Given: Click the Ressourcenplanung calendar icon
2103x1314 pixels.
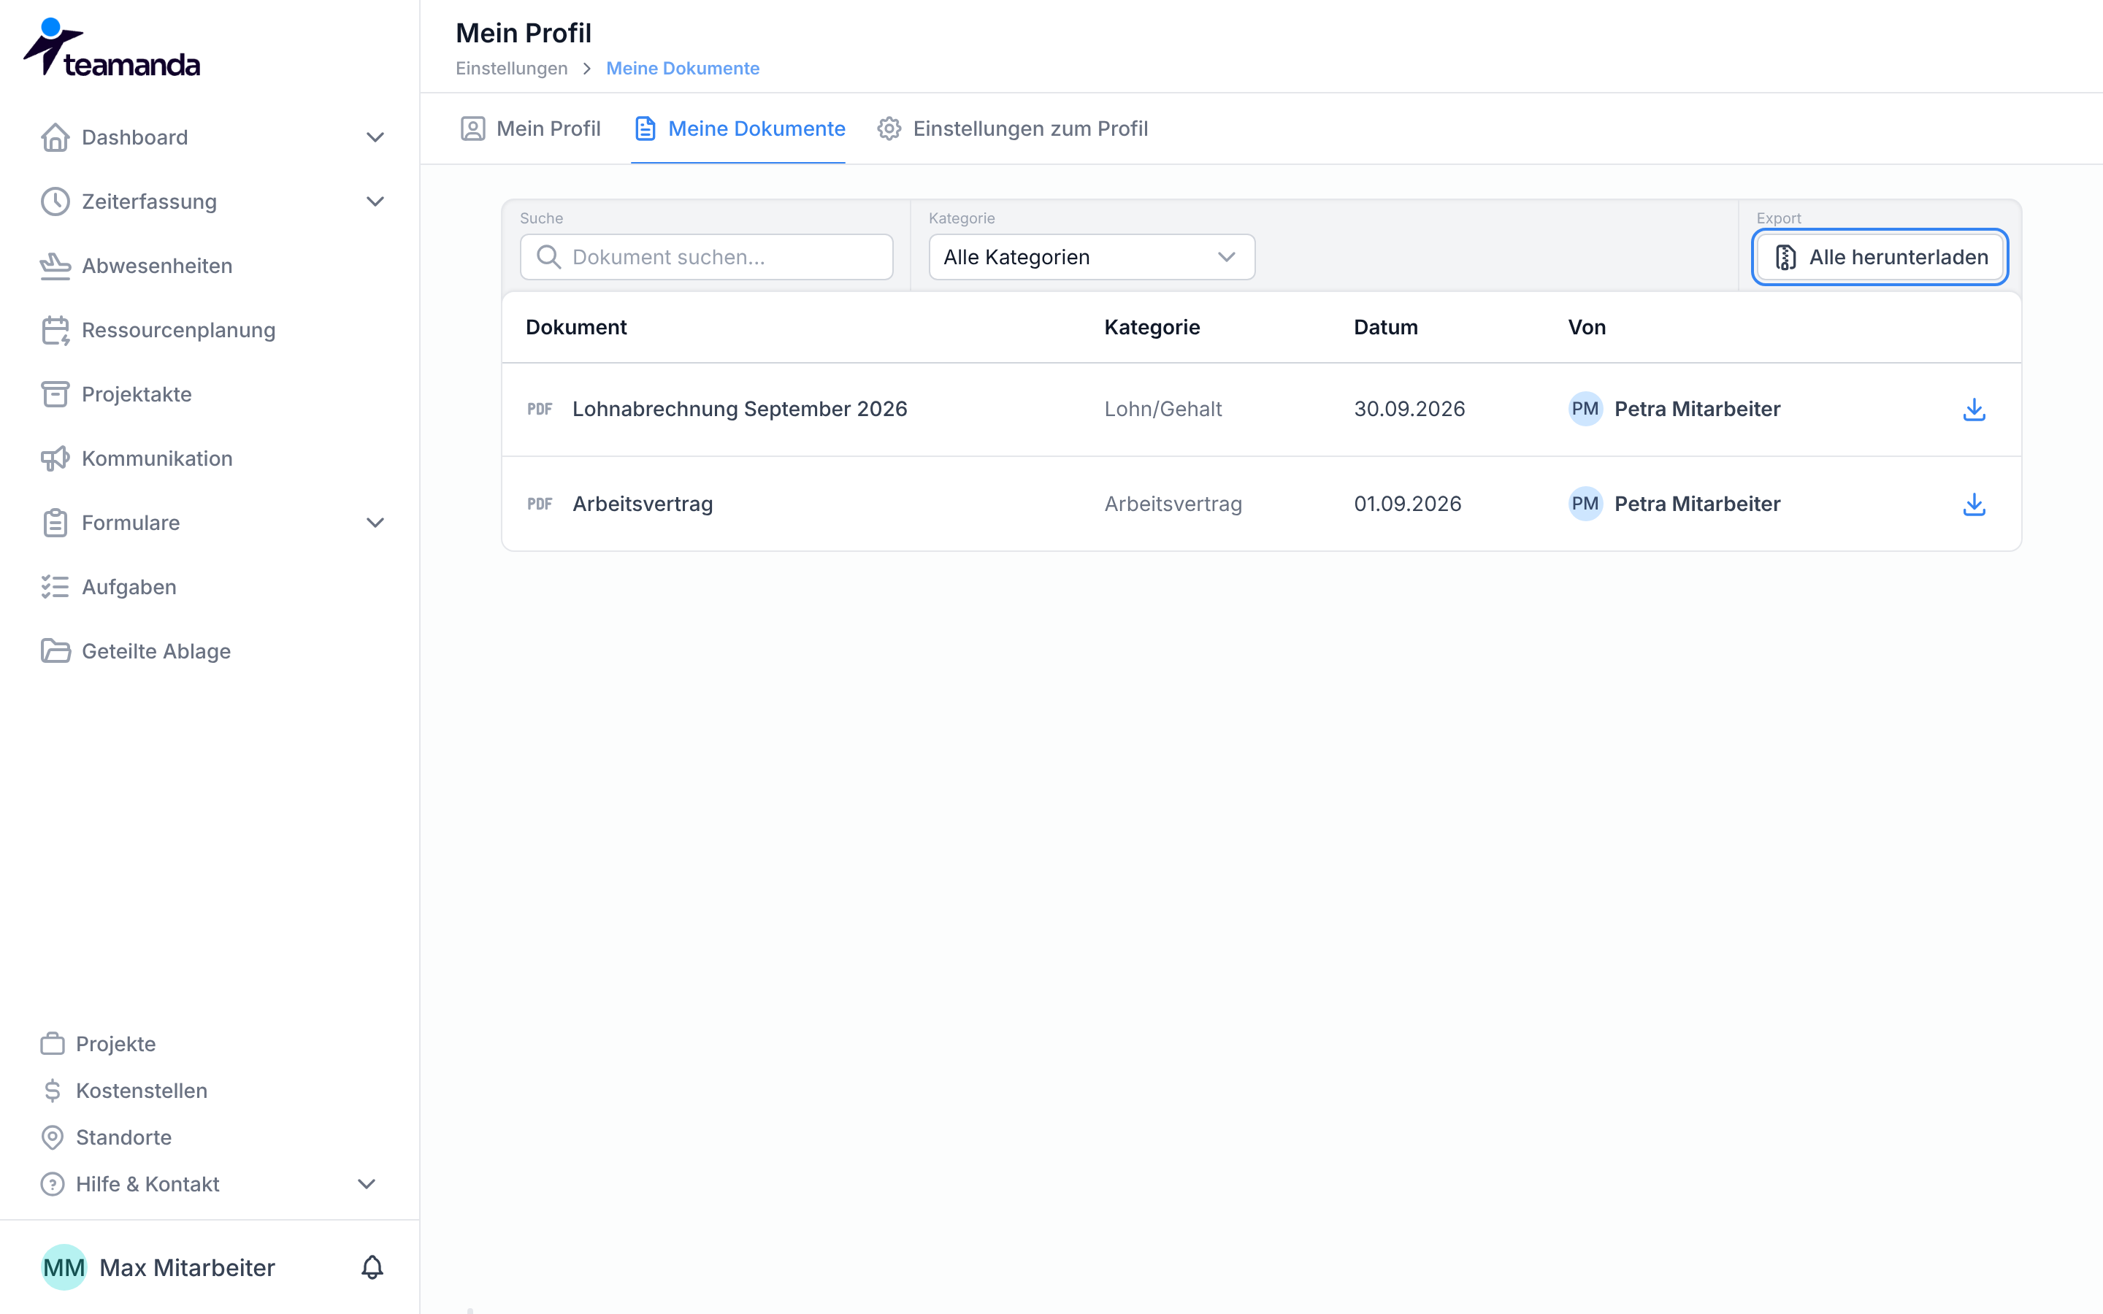Looking at the screenshot, I should (55, 330).
